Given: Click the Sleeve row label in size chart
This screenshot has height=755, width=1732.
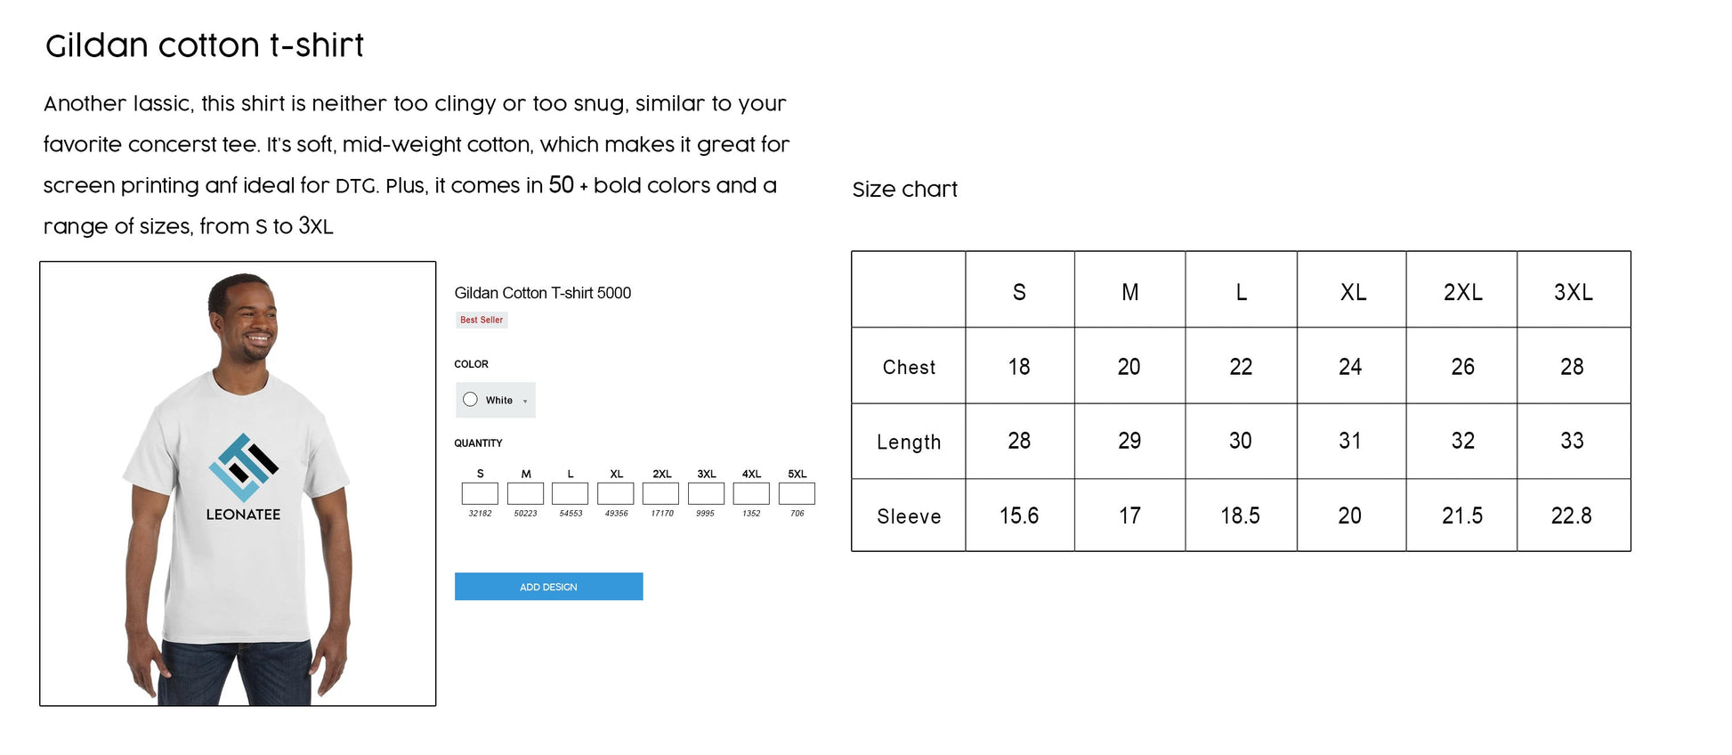Looking at the screenshot, I should pos(909,516).
